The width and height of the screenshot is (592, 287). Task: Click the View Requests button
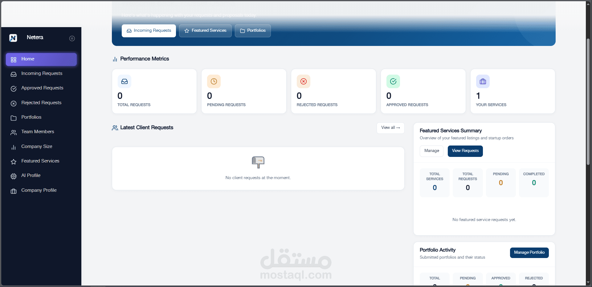(x=465, y=151)
